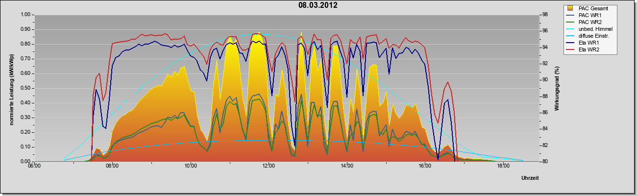Image resolution: width=637 pixels, height=196 pixels.
Task: Select the PAC WR2 legend entry
Action: (589, 22)
